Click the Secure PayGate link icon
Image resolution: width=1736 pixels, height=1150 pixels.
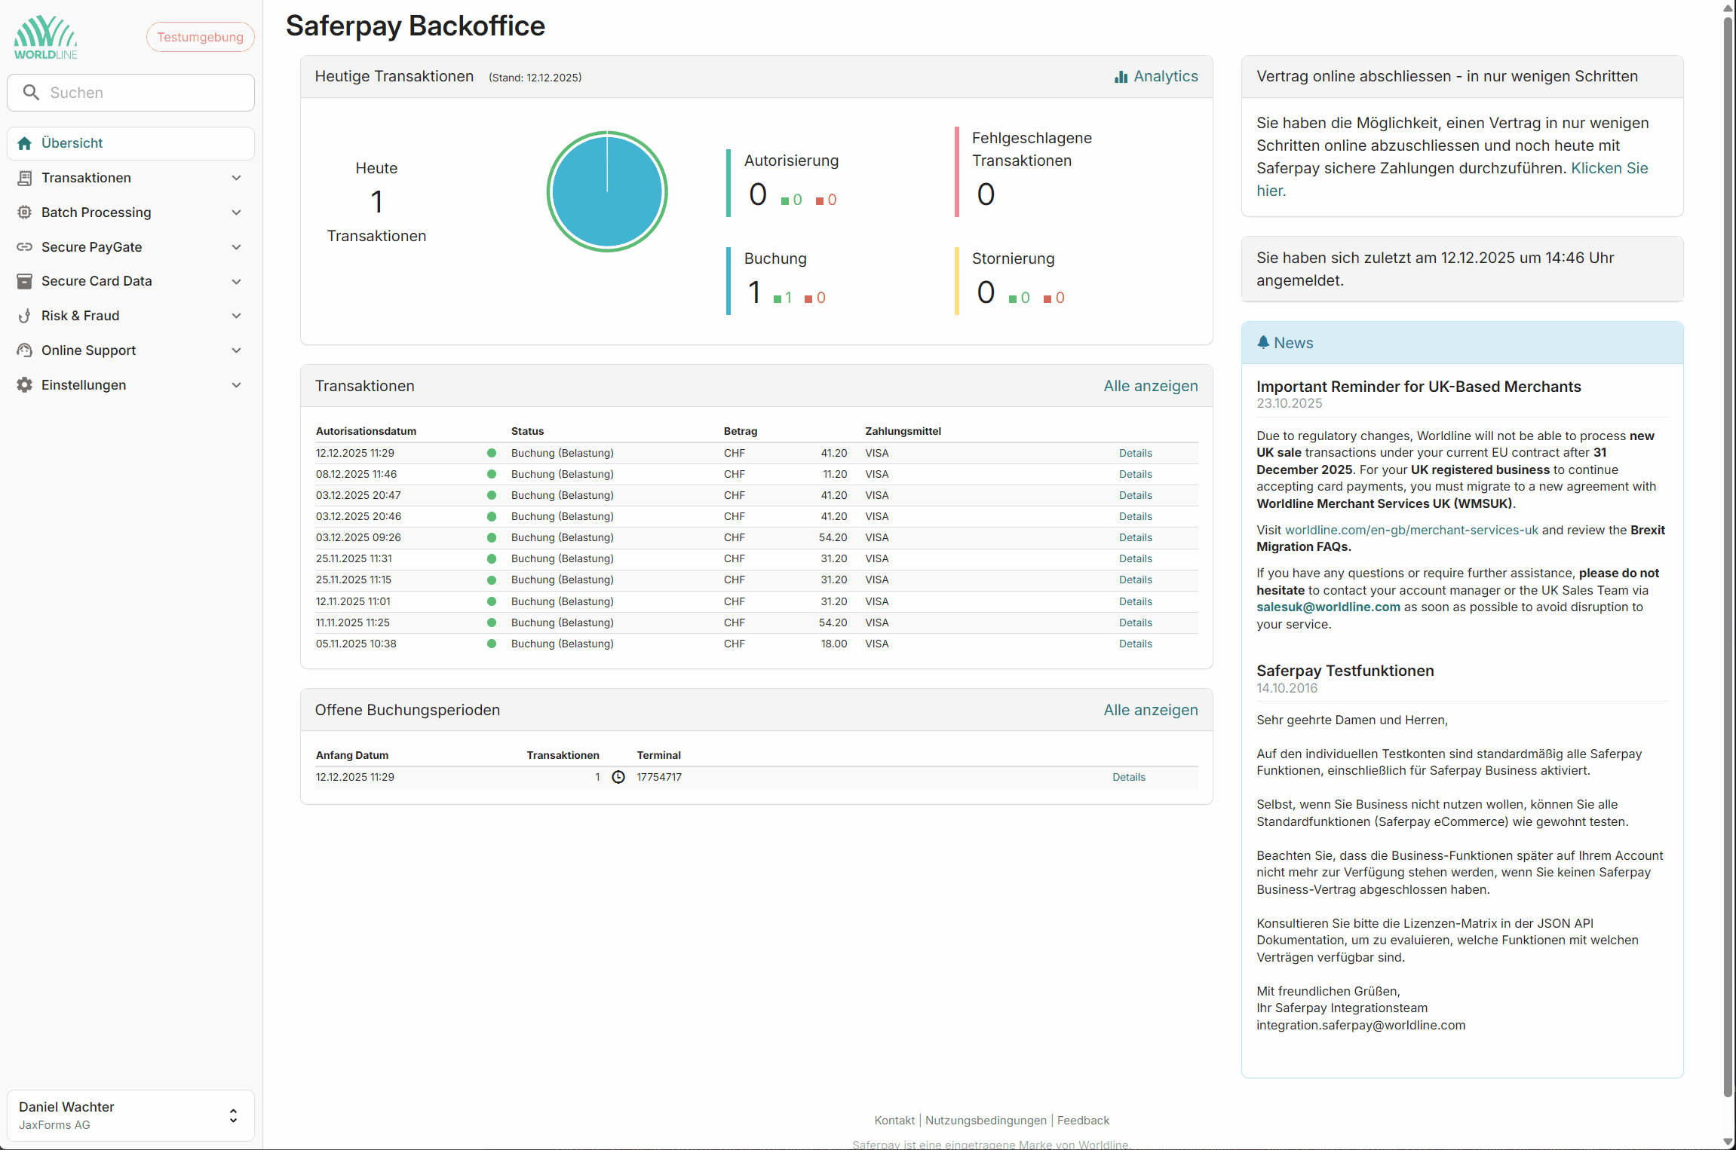click(24, 247)
